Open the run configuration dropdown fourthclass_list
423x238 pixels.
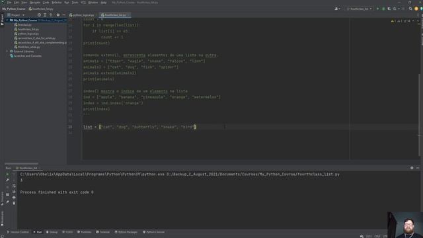point(359,9)
